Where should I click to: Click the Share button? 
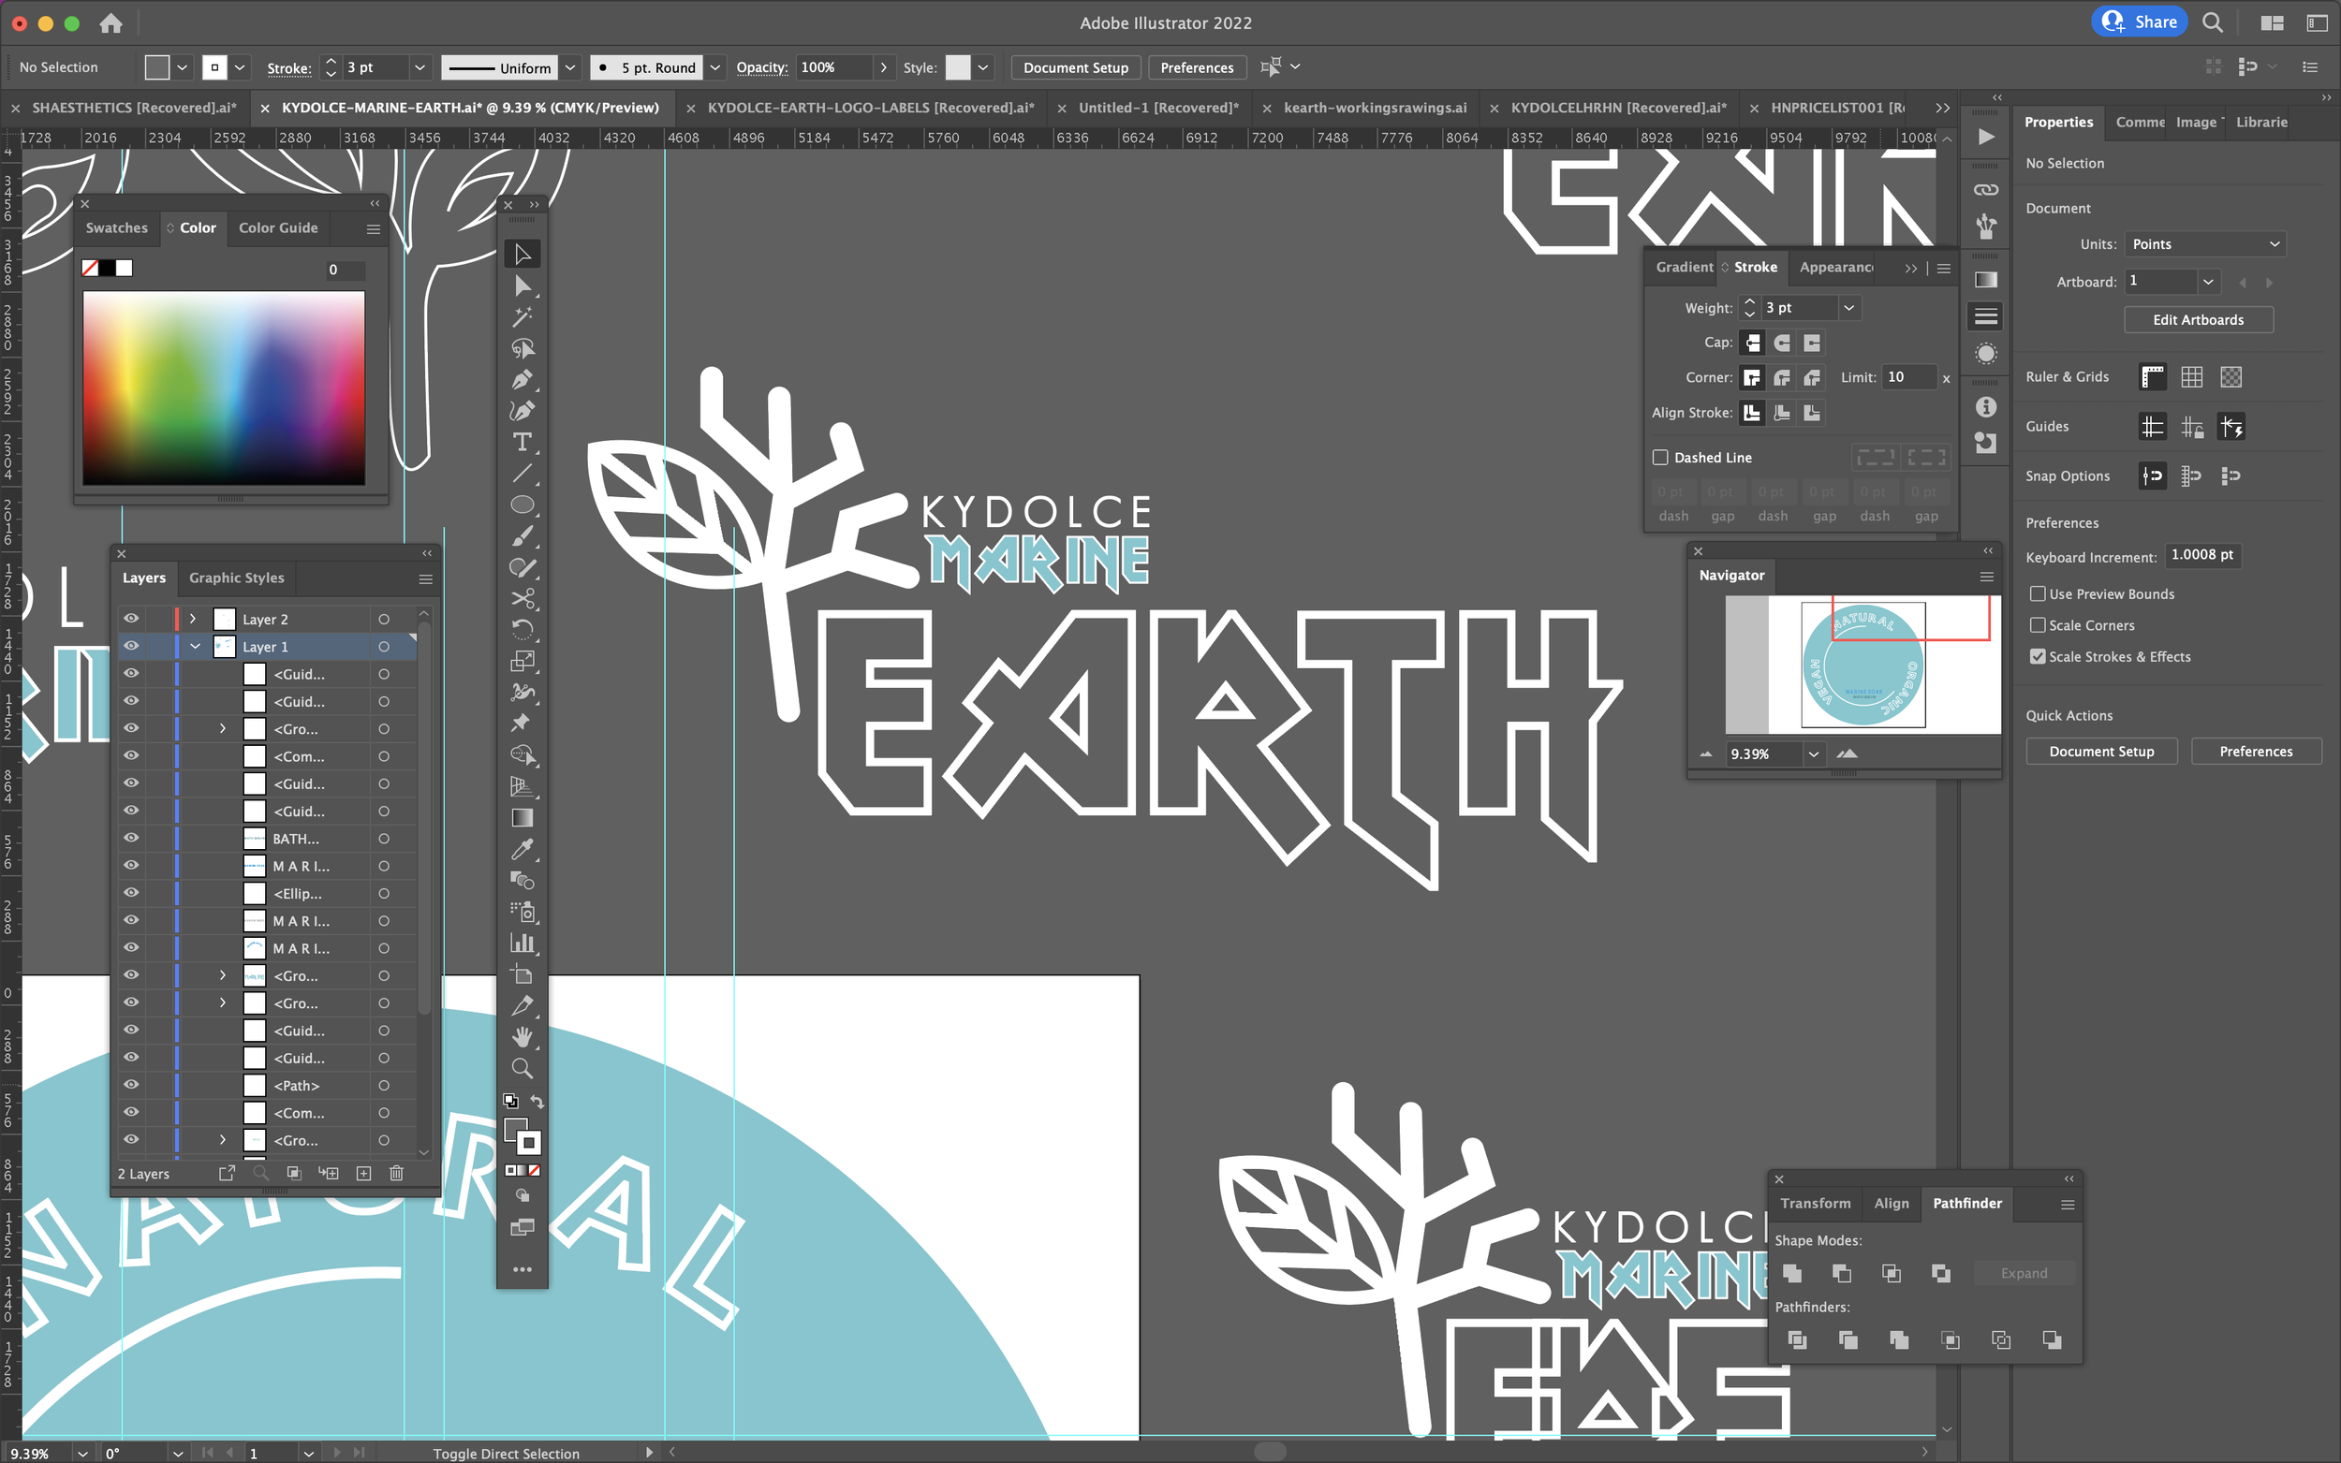(2140, 22)
